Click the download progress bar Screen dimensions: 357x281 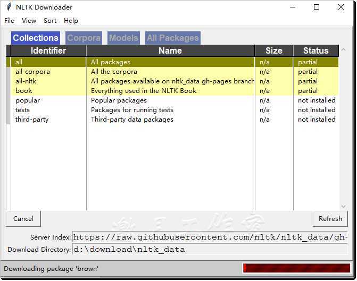tap(296, 268)
